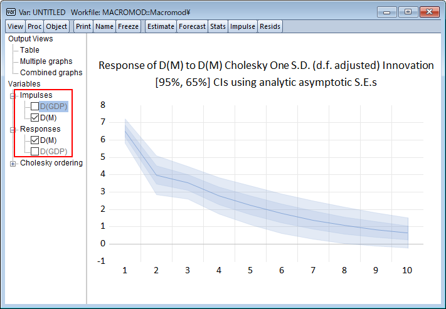Click the Estimate button
The image size is (446, 309).
(x=161, y=26)
